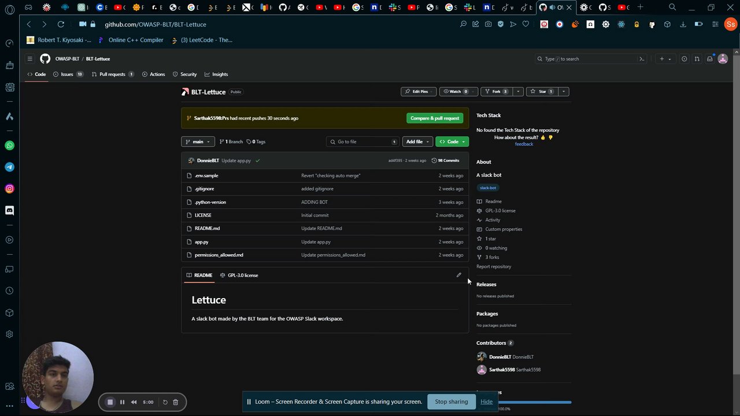This screenshot has height=416, width=740.
Task: Open the GitHub create new plus dropdown
Action: pos(665,59)
